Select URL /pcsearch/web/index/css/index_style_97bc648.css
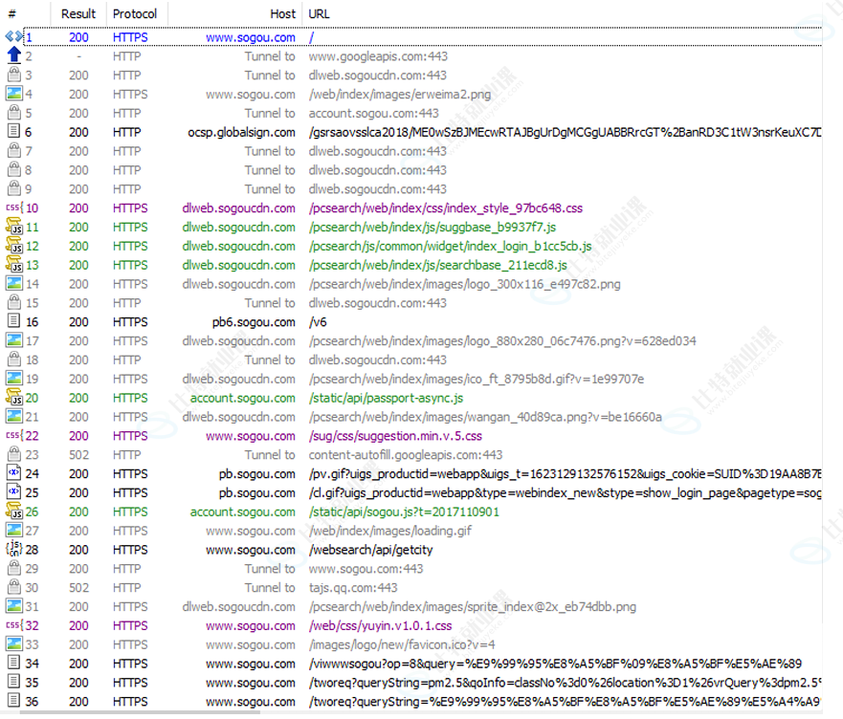 [446, 208]
